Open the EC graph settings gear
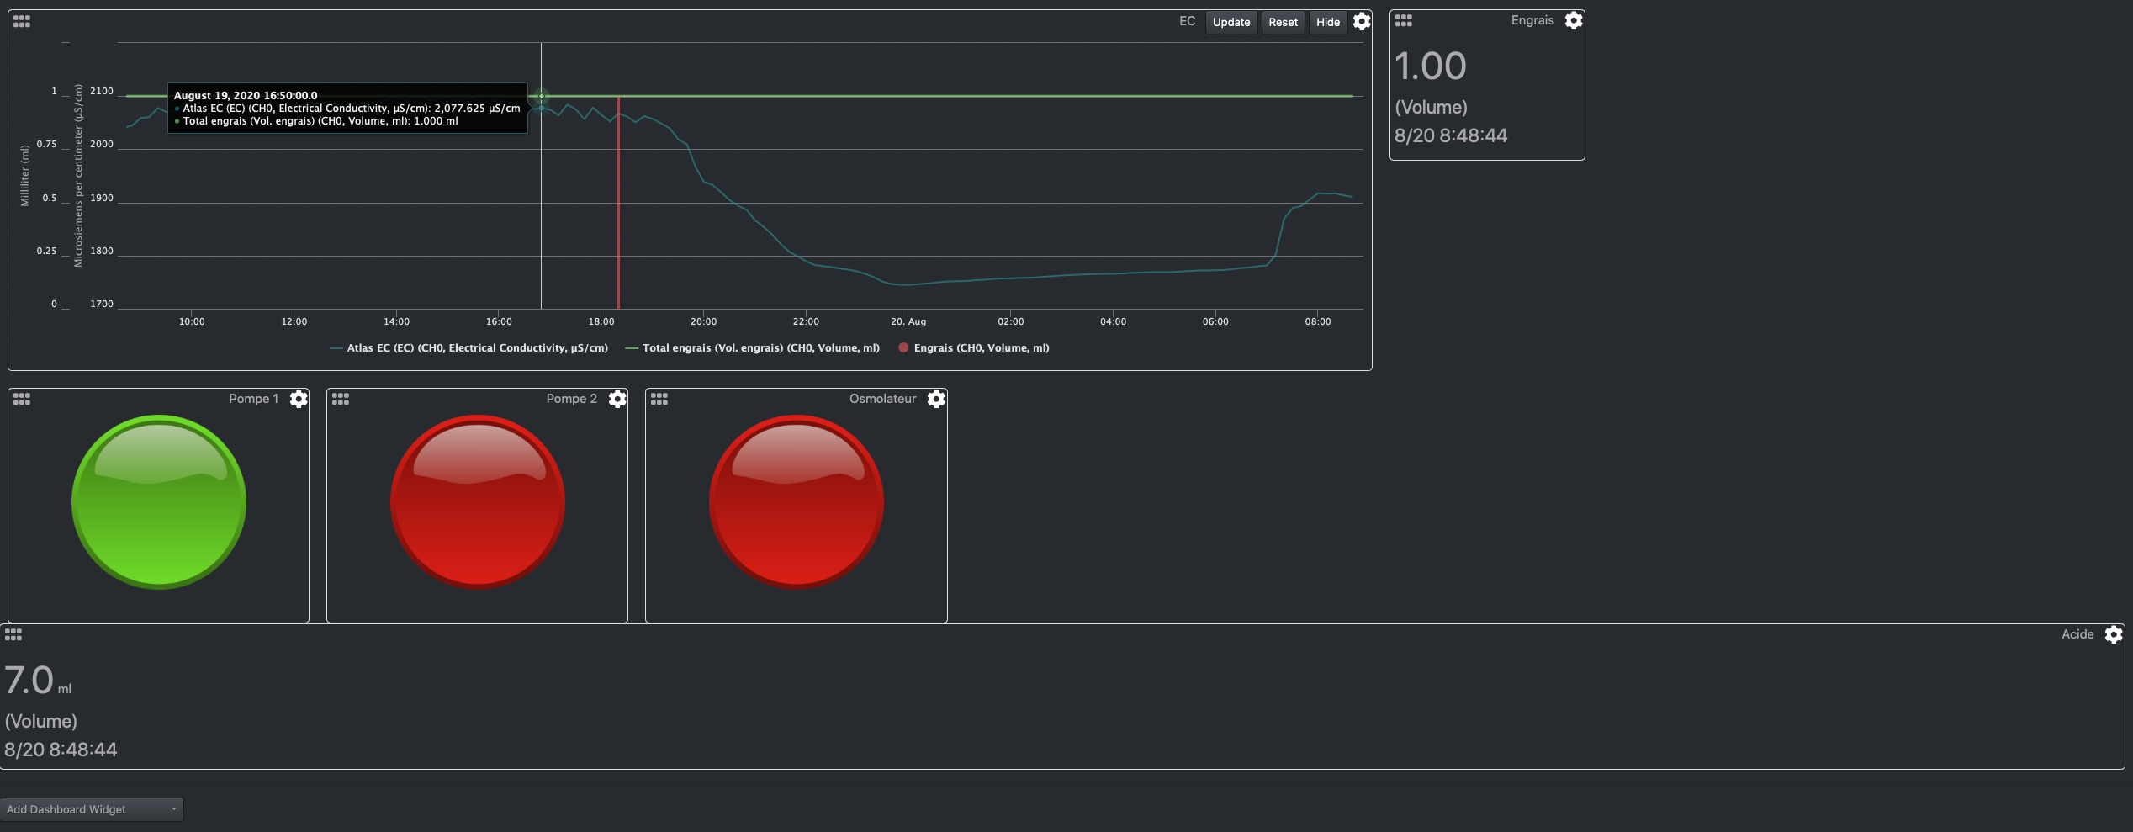This screenshot has height=832, width=2133. (x=1361, y=22)
